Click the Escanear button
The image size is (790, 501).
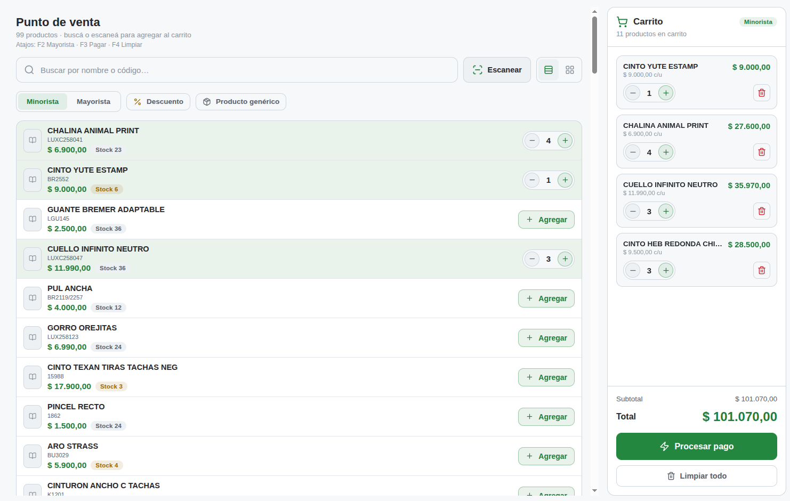[x=497, y=70]
